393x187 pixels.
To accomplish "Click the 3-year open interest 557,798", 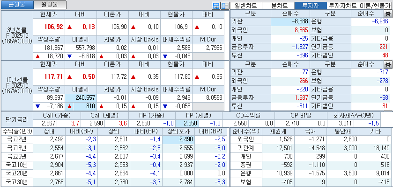I will pos(85,48).
